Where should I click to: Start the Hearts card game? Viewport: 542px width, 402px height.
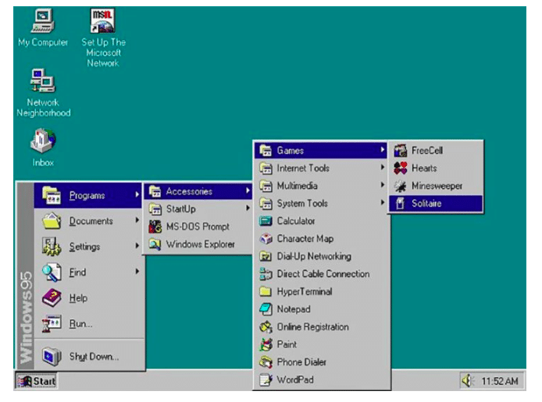pos(423,168)
